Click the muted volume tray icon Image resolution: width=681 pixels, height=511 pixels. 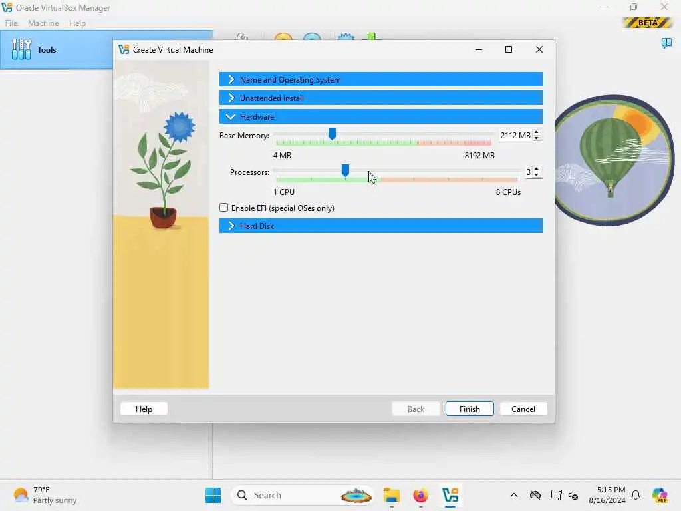click(x=573, y=495)
